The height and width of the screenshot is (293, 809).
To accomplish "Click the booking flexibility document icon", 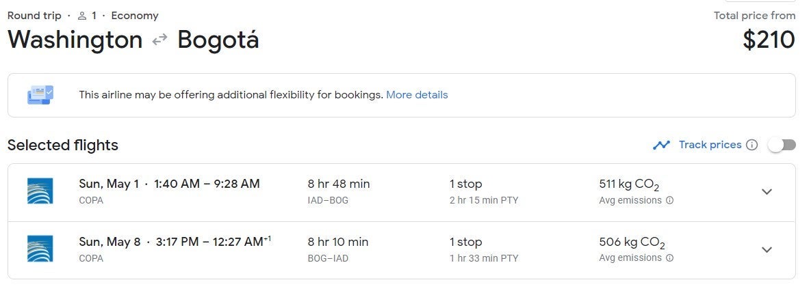I will pos(40,95).
